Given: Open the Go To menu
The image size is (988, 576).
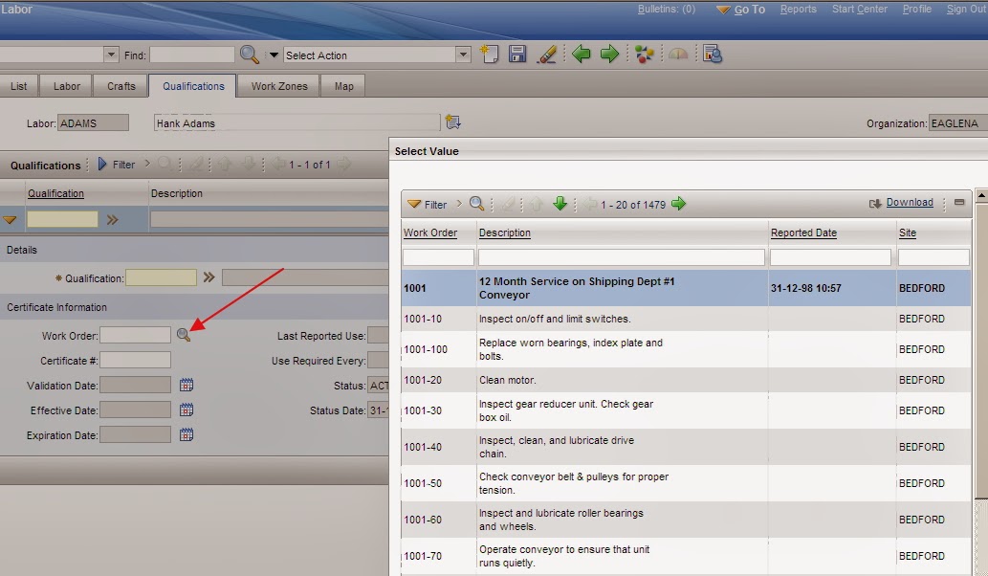Looking at the screenshot, I should 748,9.
